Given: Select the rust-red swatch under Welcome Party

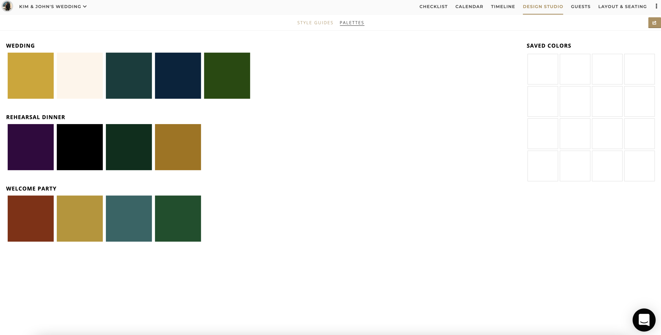Looking at the screenshot, I should click(30, 218).
